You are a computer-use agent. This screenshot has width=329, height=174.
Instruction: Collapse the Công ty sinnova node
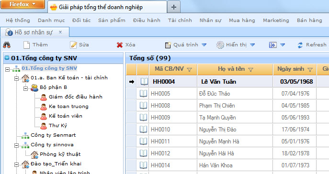pyautogui.click(x=16, y=145)
